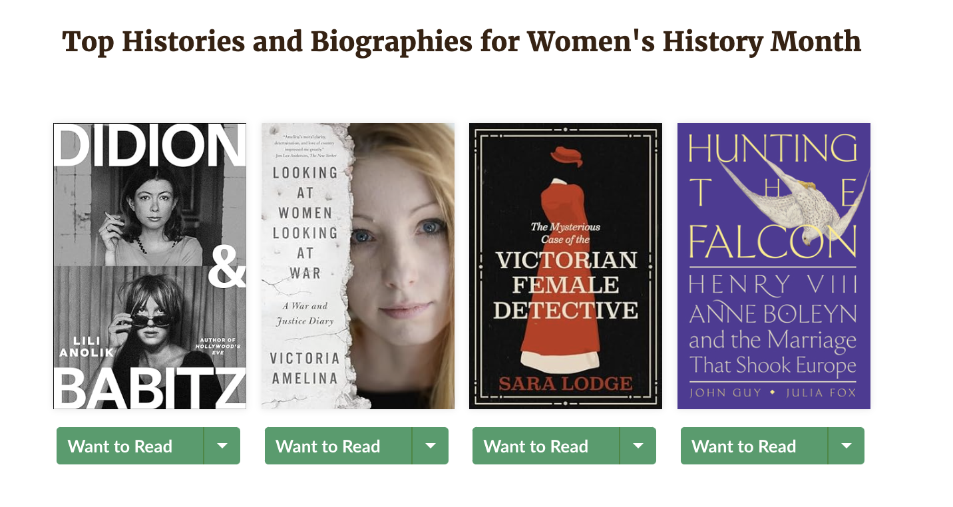This screenshot has height=507, width=953.
Task: Expand shelf dropdown arrow under Didion & Babitz
Action: 222,446
